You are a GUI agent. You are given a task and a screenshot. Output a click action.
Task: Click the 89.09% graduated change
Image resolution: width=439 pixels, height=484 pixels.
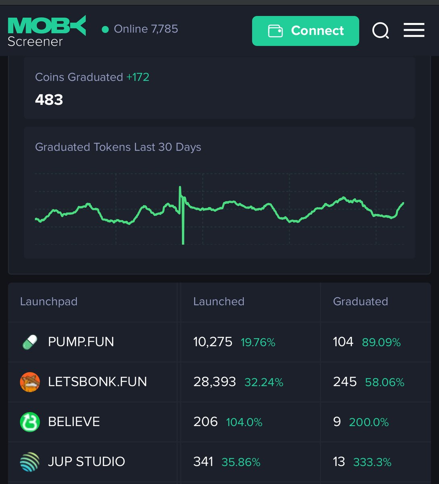[x=381, y=343]
